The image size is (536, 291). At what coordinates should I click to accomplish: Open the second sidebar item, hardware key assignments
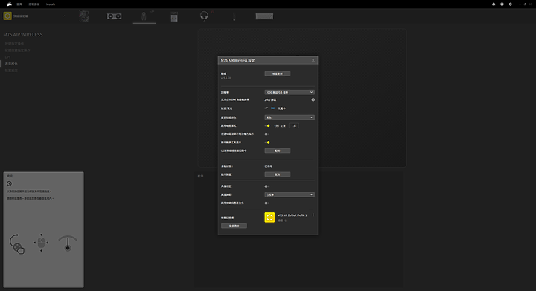coord(17,50)
